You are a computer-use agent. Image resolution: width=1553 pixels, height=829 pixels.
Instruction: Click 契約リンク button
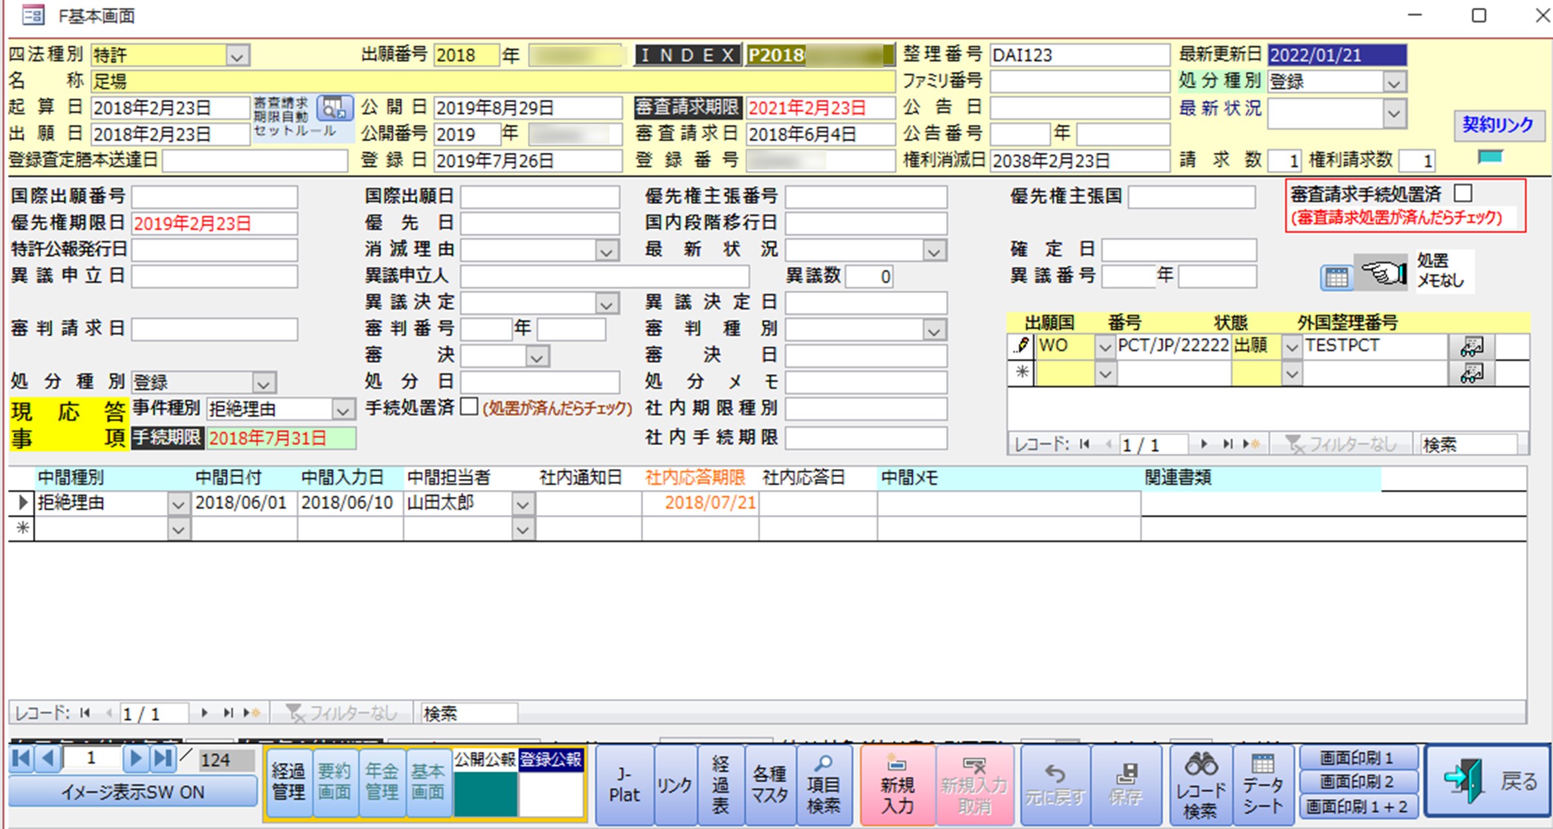(x=1499, y=124)
